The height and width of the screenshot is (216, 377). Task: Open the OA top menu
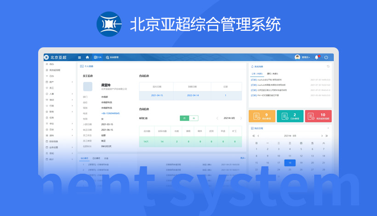pos(97,57)
